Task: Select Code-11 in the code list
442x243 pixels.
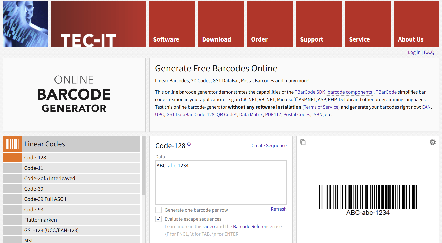Action: pos(72,168)
